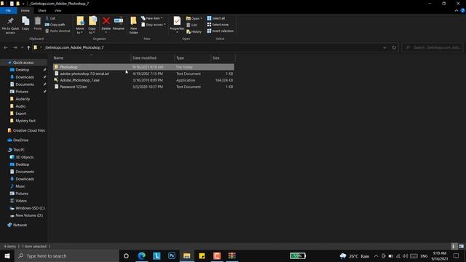Viewport: 466px width, 262px height.
Task: Open the blue Help icon
Action: pos(463,10)
